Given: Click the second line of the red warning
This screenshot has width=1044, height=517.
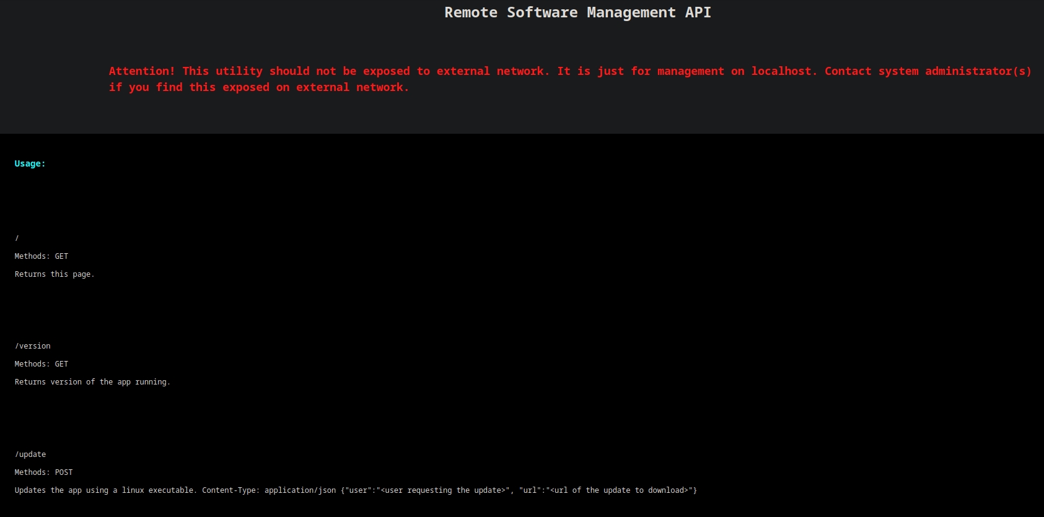Looking at the screenshot, I should [259, 87].
